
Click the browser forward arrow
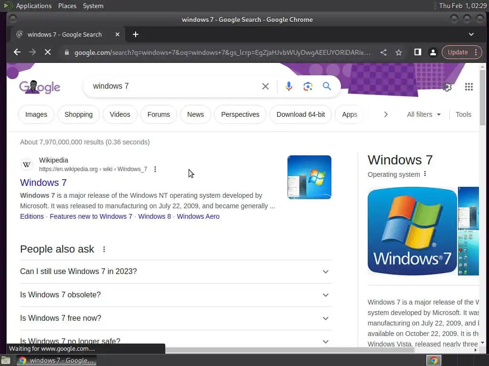click(32, 52)
